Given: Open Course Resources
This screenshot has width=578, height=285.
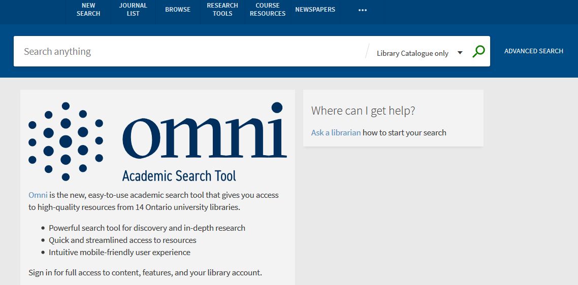Looking at the screenshot, I should [x=268, y=10].
